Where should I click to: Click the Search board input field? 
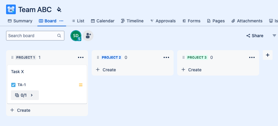32,36
